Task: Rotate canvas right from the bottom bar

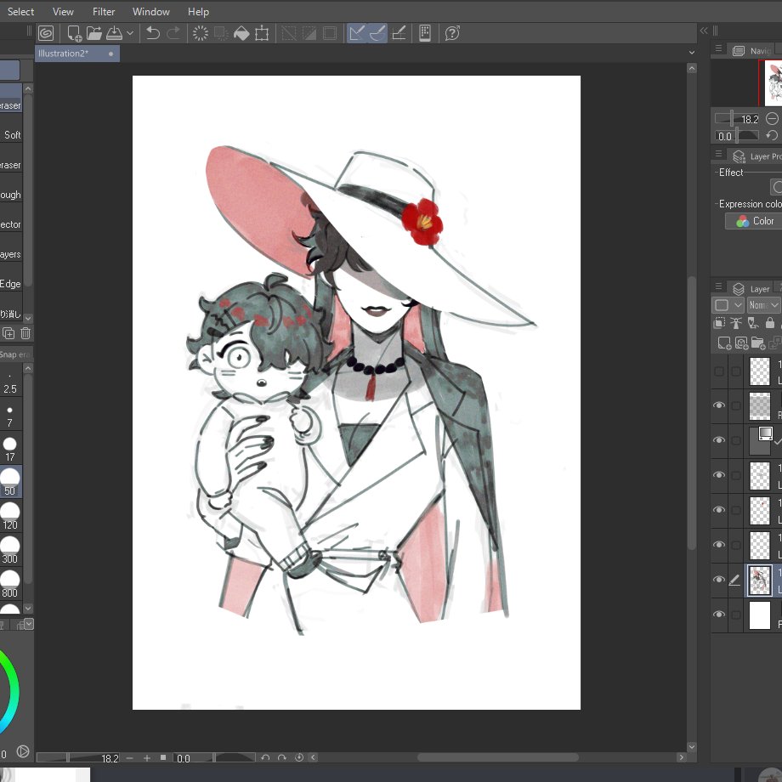Action: click(x=282, y=757)
